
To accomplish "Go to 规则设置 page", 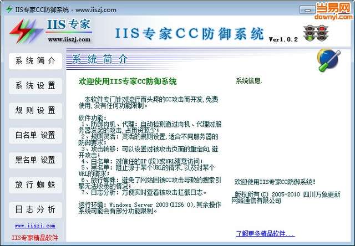I will coord(35,111).
